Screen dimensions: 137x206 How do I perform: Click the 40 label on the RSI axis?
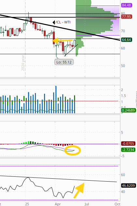tap(123, 192)
